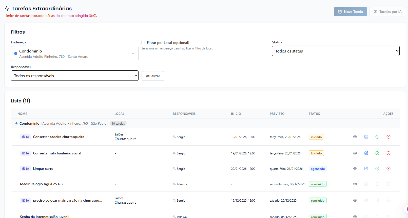Click the PREVISTO column header
The image size is (408, 218).
coord(277,114)
